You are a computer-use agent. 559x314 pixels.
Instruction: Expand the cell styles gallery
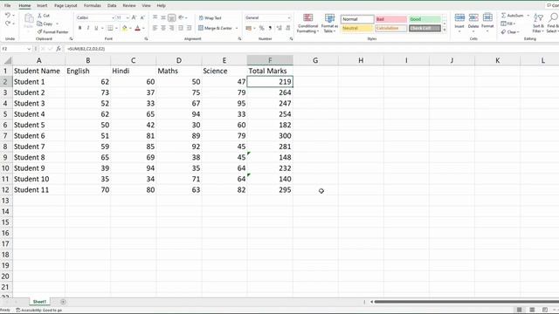coord(445,30)
